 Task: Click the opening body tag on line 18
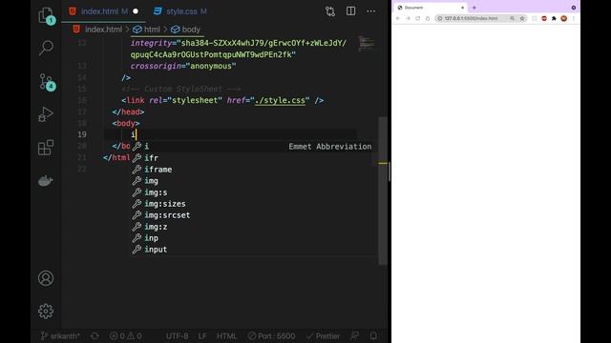pyautogui.click(x=126, y=123)
